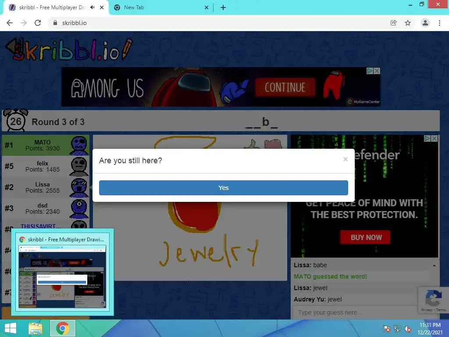This screenshot has width=449, height=337.
Task: Open a new browser tab
Action: [x=223, y=7]
